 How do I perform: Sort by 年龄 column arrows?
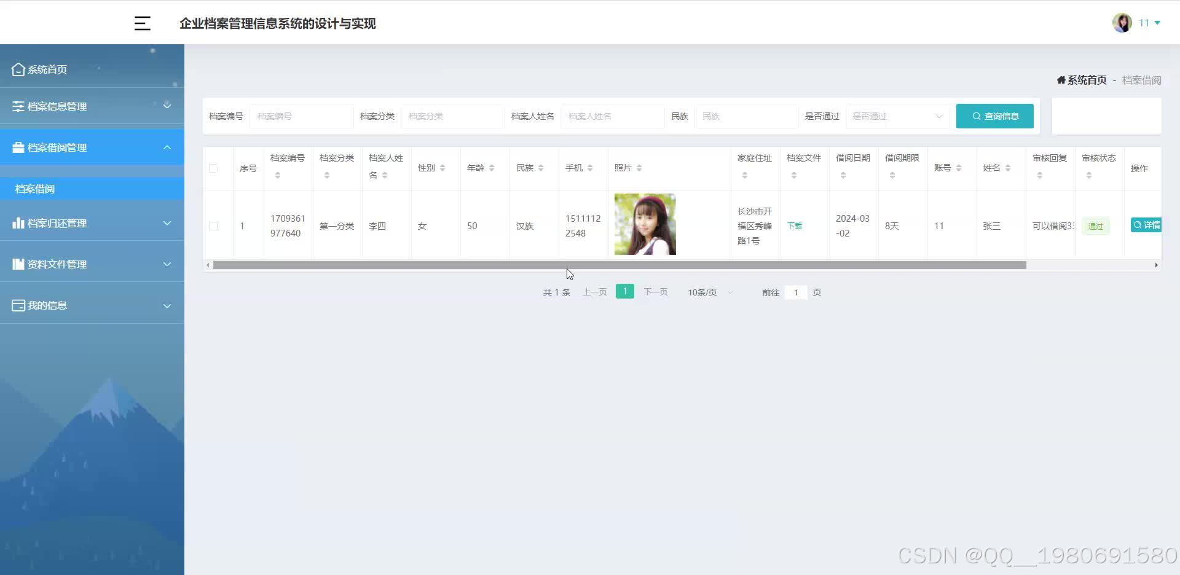tap(492, 168)
